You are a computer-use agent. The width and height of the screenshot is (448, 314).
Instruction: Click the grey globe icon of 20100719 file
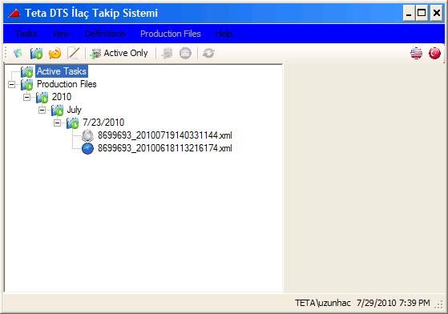87,135
